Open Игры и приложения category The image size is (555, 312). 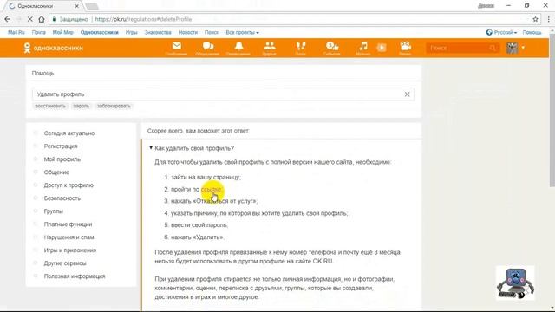(x=70, y=250)
